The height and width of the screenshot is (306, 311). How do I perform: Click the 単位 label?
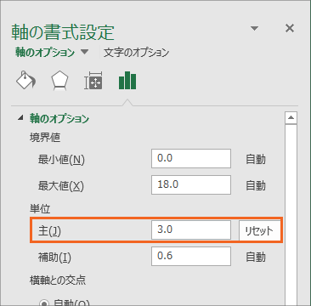click(x=40, y=209)
